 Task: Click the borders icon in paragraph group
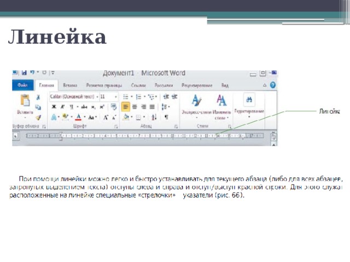tap(138, 117)
